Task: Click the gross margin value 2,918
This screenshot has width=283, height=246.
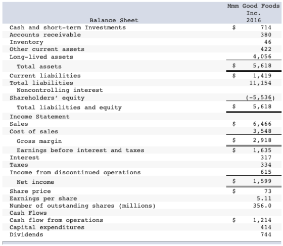Action: click(262, 140)
